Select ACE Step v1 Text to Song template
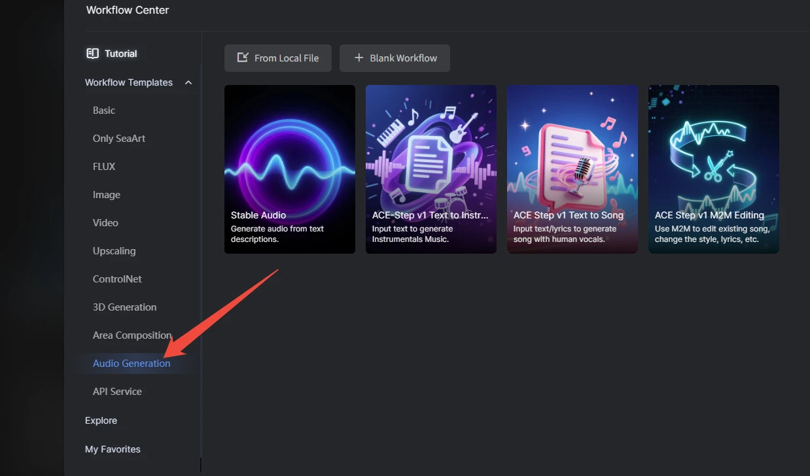 572,169
